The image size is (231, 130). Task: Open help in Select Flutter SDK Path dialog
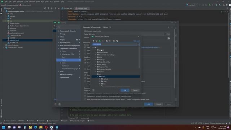coord(93,90)
